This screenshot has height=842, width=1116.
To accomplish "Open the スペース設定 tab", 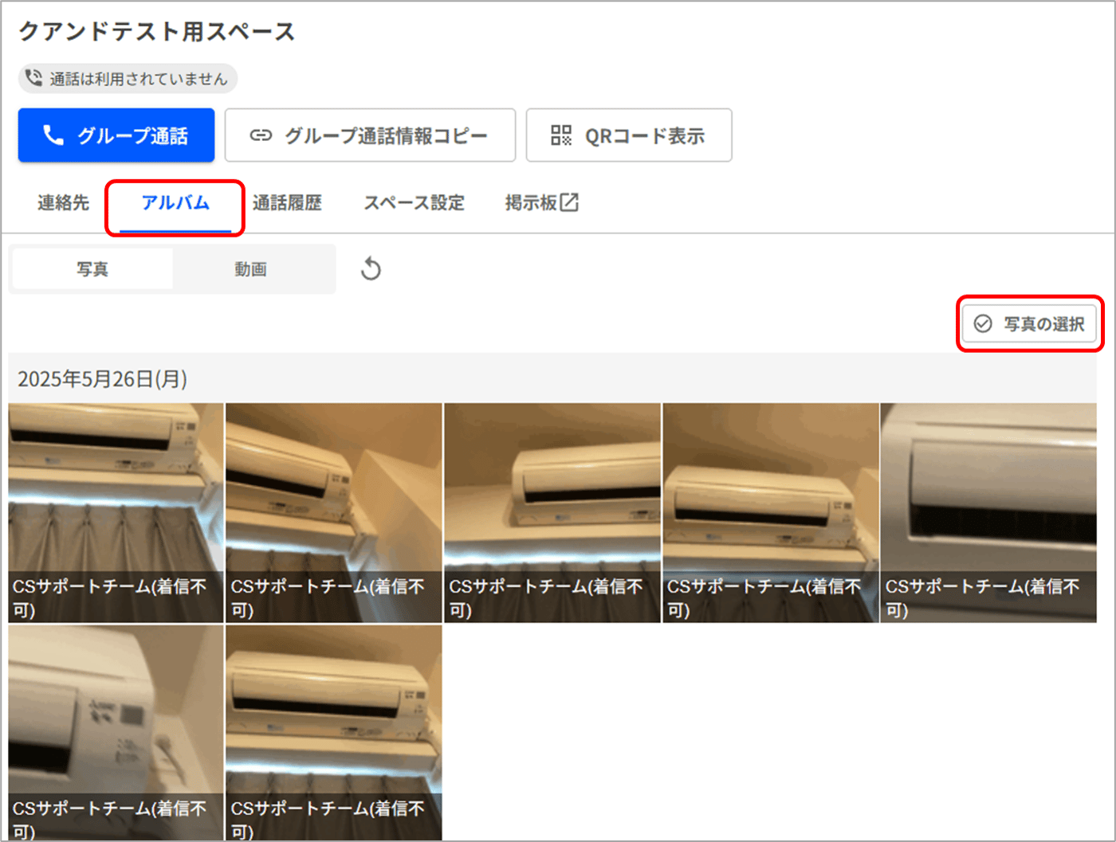I will coord(414,203).
